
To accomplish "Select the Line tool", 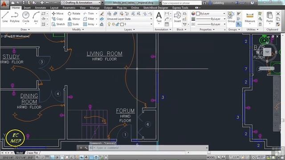I will coord(5,17).
